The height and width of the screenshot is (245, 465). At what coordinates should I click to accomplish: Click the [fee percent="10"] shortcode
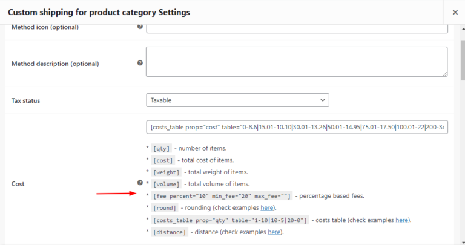pyautogui.click(x=222, y=196)
